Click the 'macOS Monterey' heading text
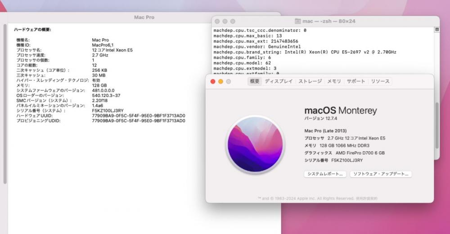Screen dimensions: 450x234 point(341,110)
